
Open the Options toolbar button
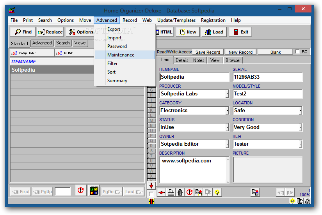80,32
